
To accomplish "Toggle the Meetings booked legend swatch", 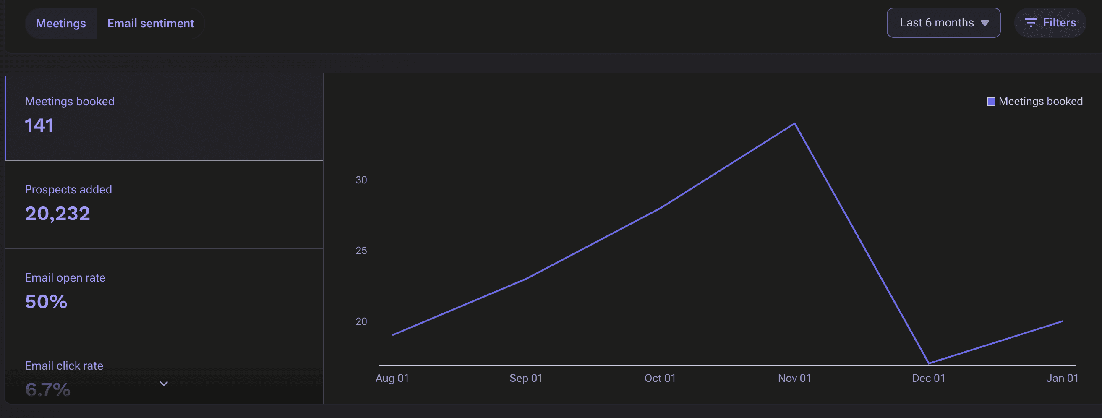I will 991,102.
